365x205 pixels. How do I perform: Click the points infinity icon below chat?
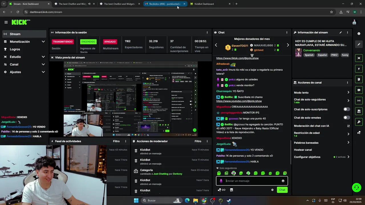click(x=222, y=190)
